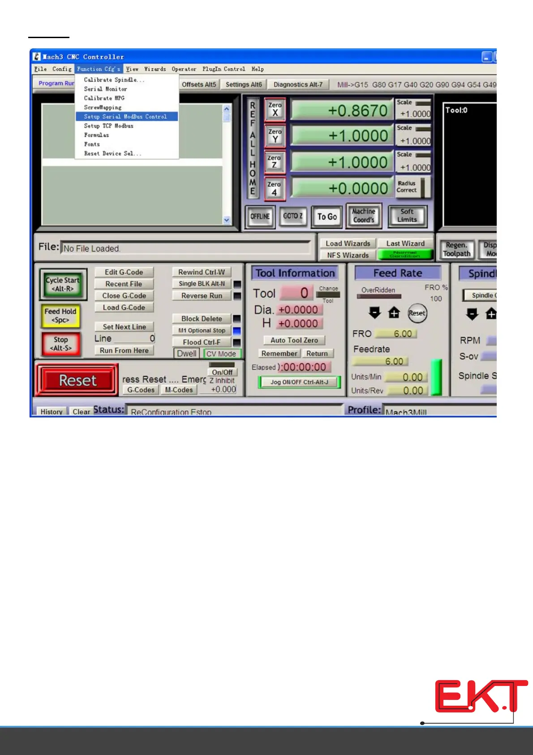Toggle Jog ON/OFF Ctrl-Alt-J
The width and height of the screenshot is (533, 755).
(x=299, y=382)
